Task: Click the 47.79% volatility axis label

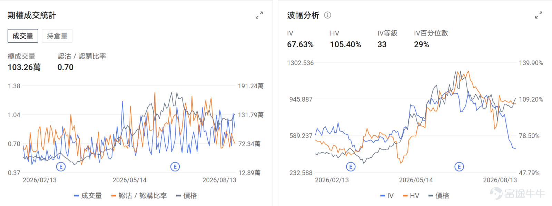Action: [529, 173]
